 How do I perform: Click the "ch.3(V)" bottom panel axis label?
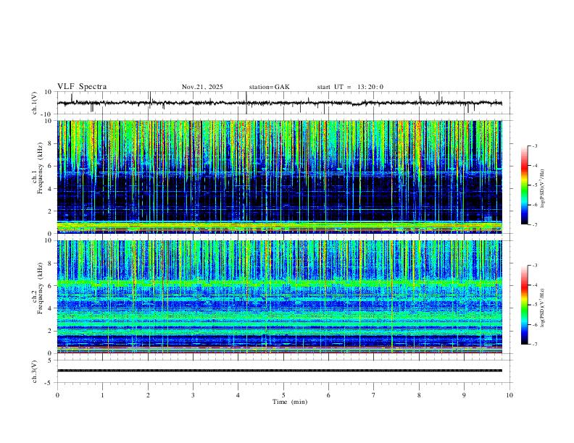pos(35,372)
